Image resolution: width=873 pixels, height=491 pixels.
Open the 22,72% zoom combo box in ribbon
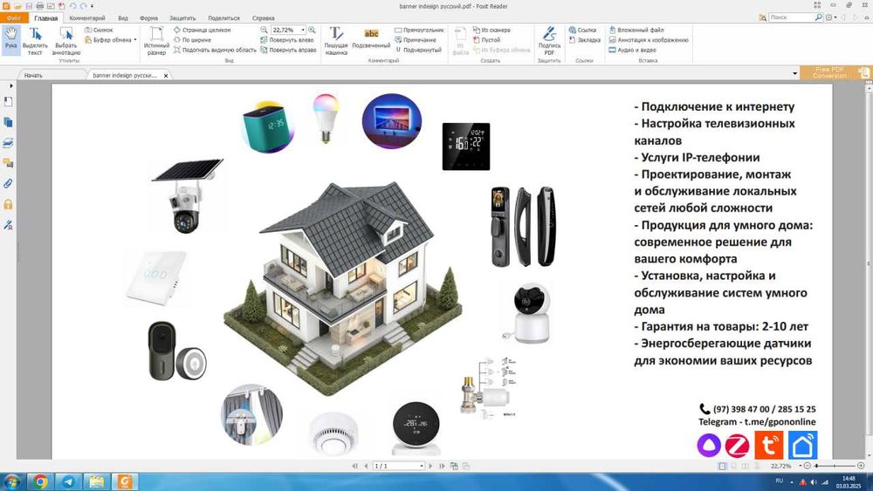pos(288,30)
